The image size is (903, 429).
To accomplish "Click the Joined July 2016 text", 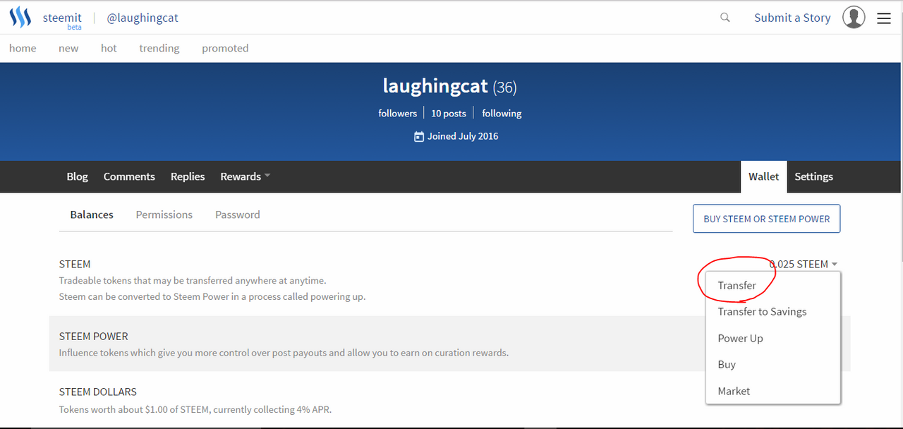I will click(x=463, y=136).
